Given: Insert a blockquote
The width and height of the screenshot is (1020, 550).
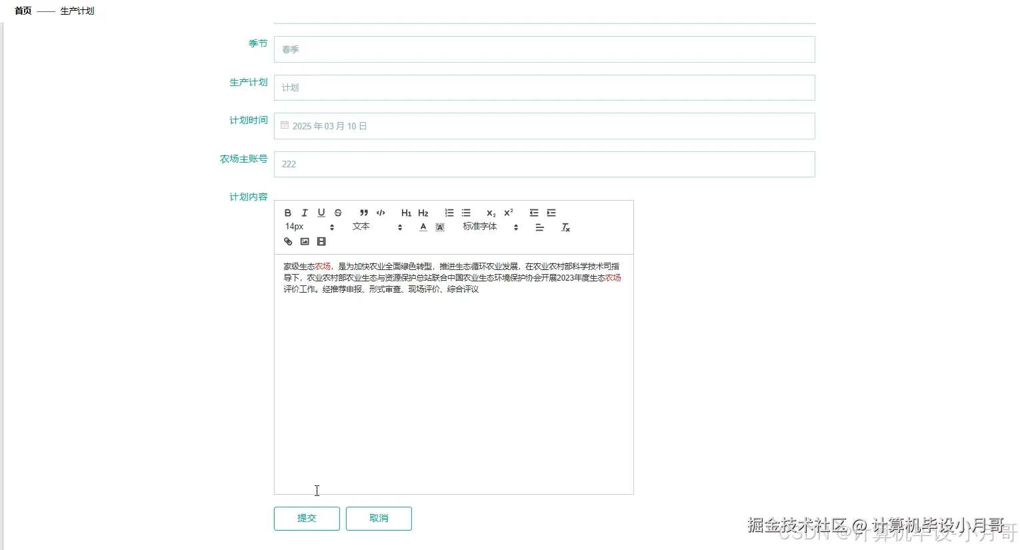Looking at the screenshot, I should pos(363,213).
